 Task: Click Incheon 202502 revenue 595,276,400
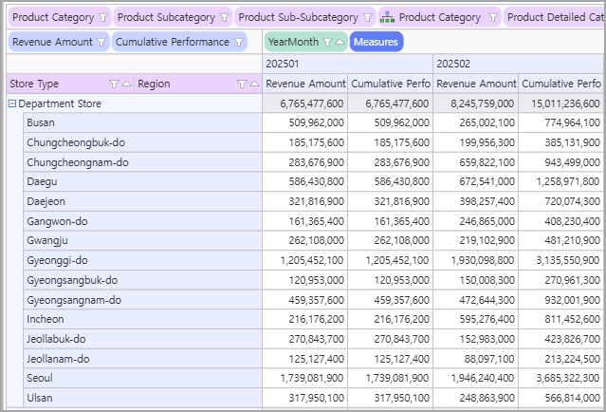click(476, 319)
